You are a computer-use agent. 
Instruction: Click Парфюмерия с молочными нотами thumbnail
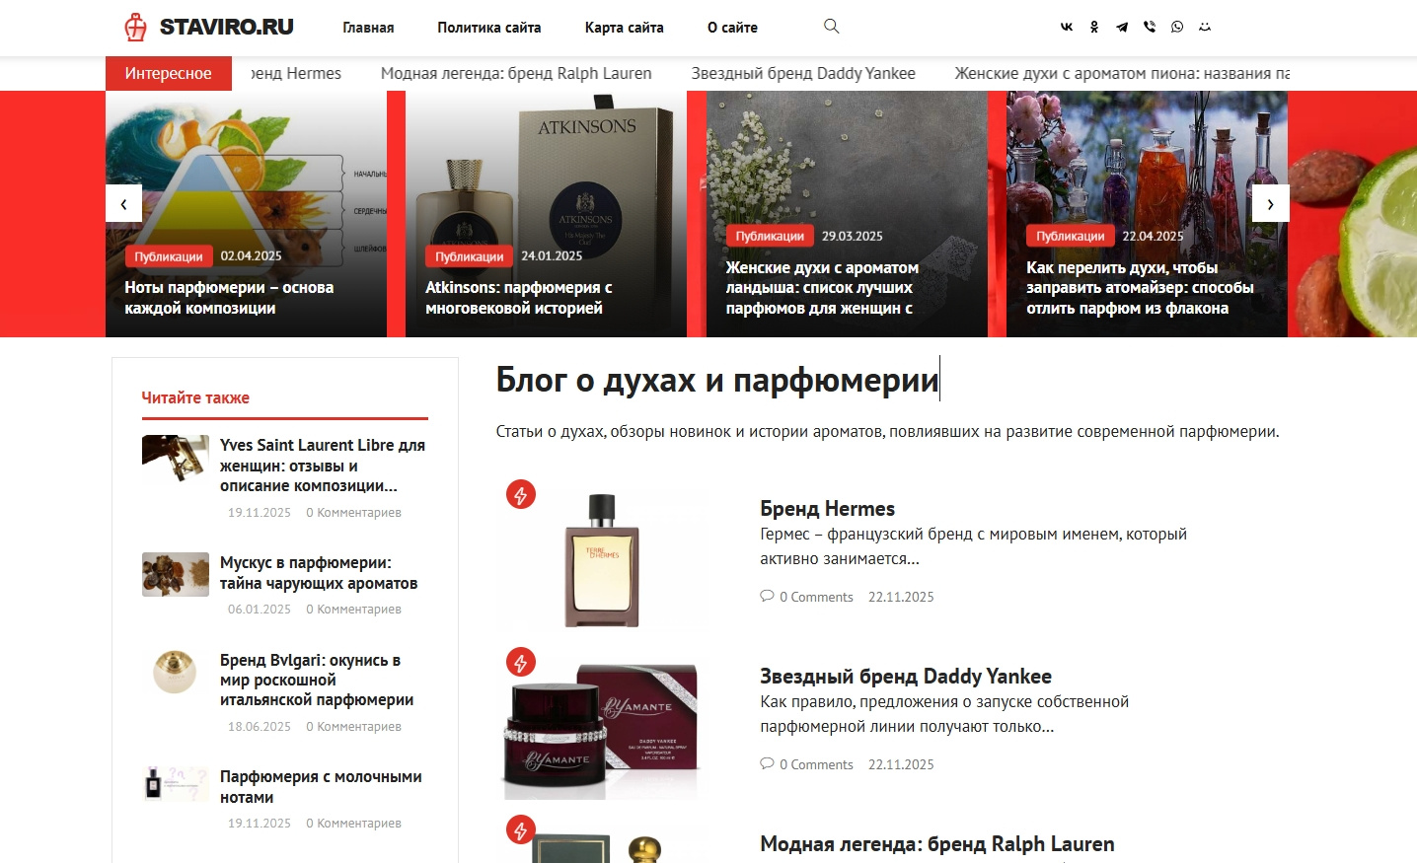tap(176, 784)
